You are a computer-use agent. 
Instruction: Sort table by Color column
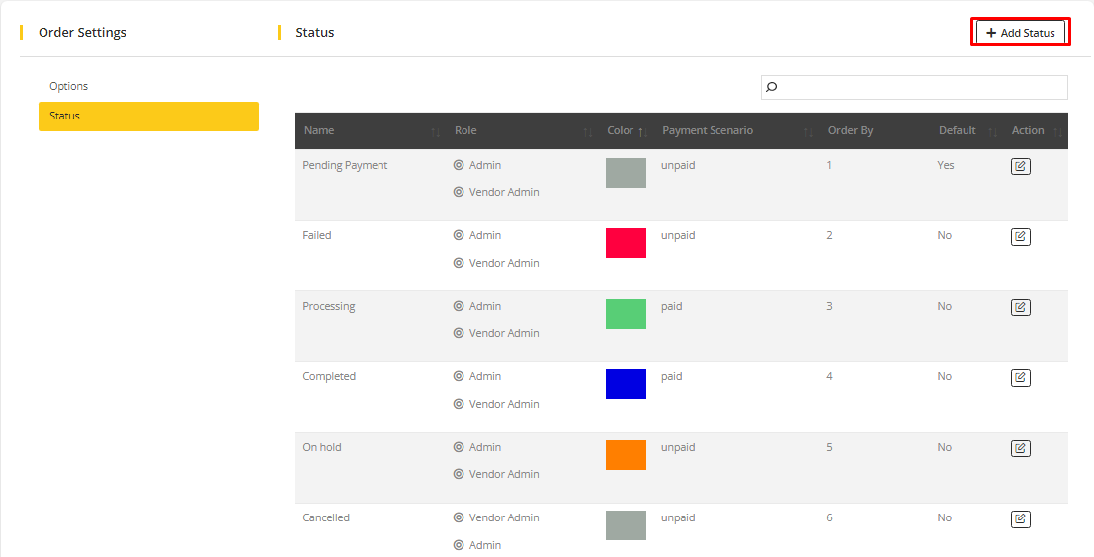pos(620,130)
